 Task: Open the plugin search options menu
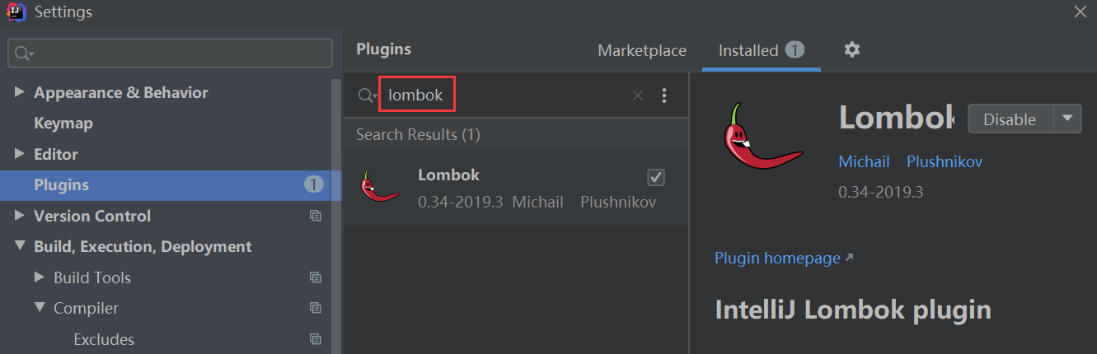664,96
